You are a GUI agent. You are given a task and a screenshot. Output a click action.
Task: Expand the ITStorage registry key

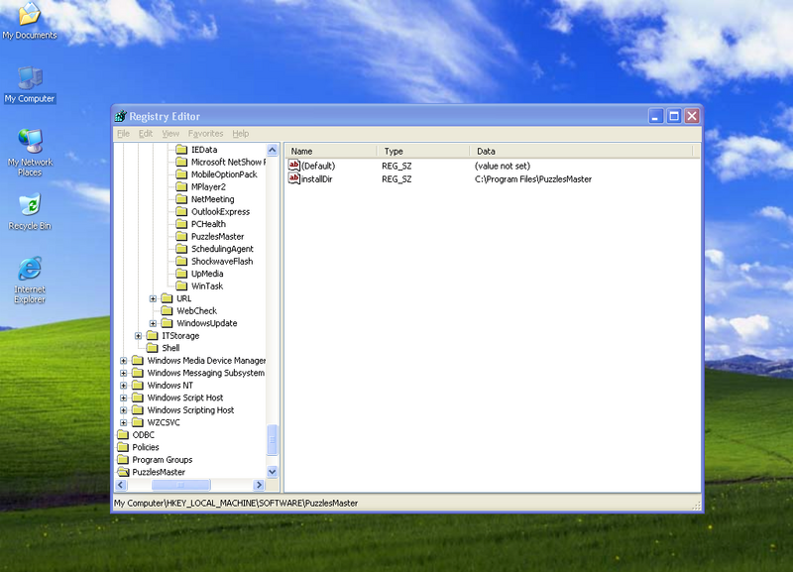coord(138,335)
